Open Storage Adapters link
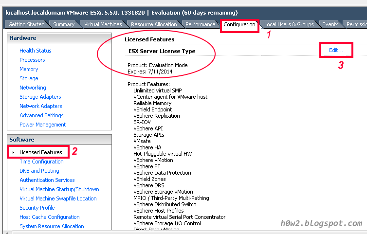The width and height of the screenshot is (367, 234). (40, 97)
